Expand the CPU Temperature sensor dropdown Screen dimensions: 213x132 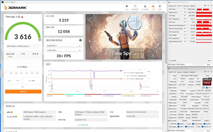click(x=185, y=38)
